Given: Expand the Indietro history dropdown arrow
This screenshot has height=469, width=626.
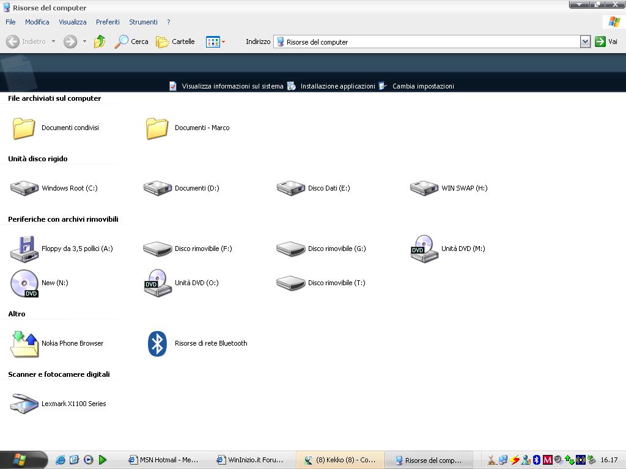Looking at the screenshot, I should [53, 42].
